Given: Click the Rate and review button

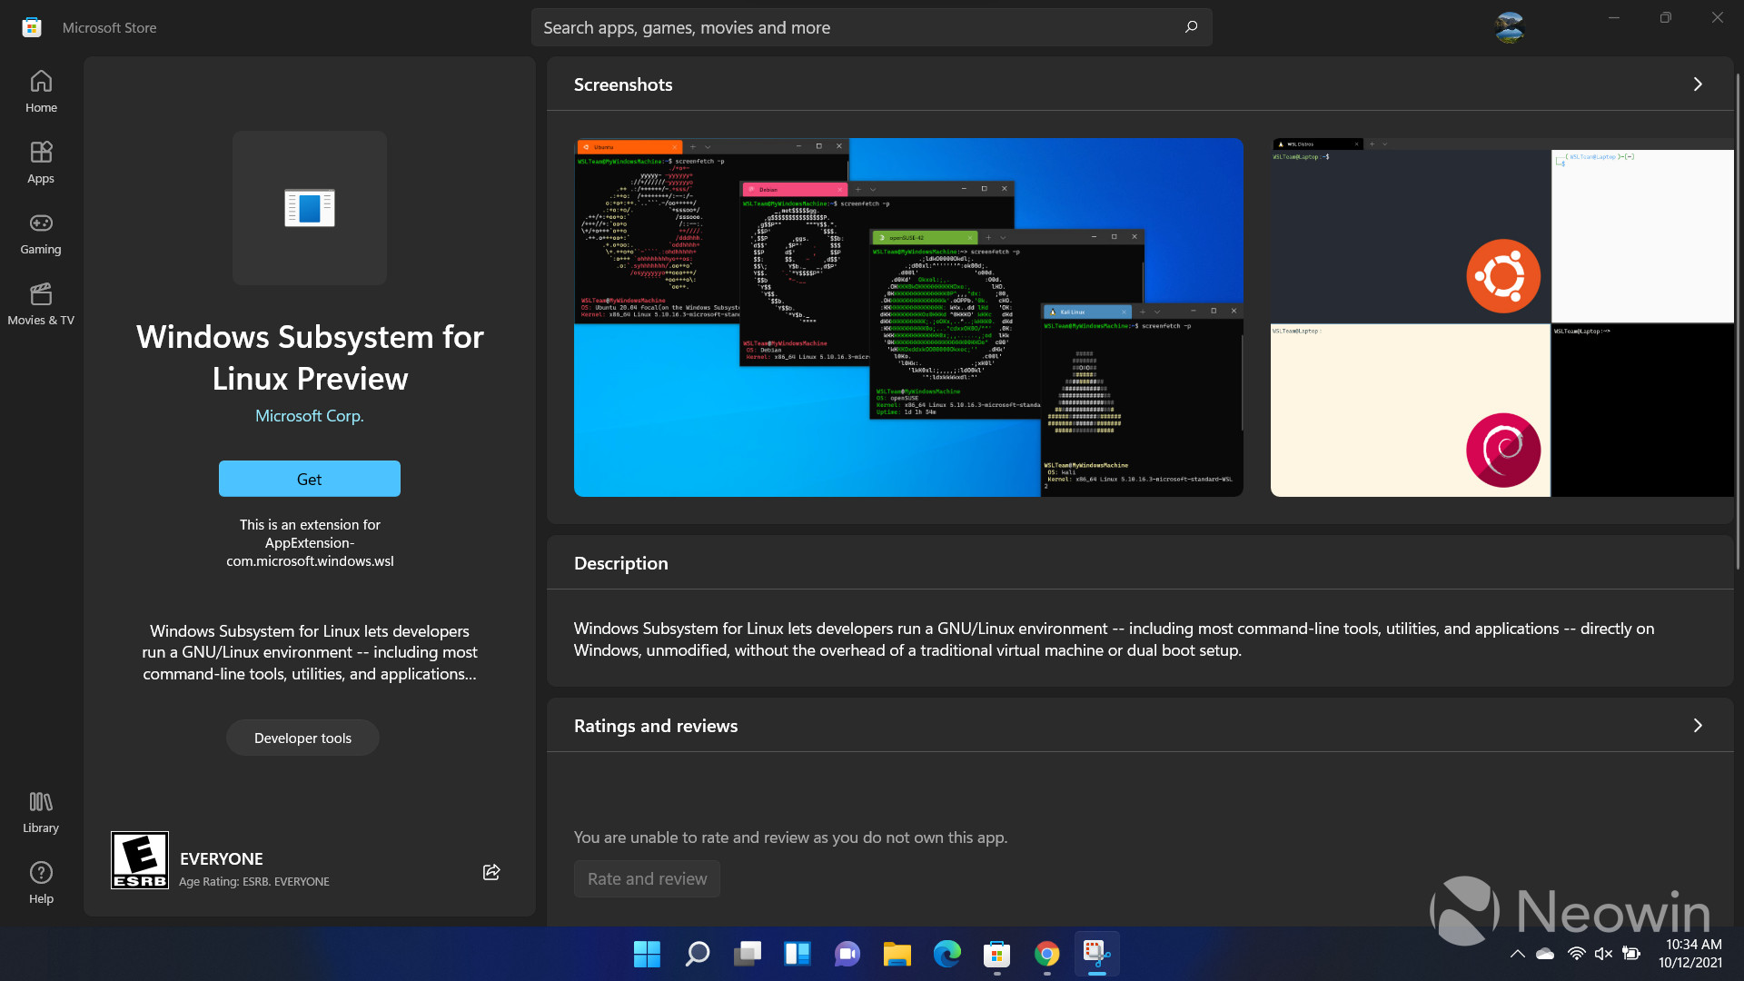Looking at the screenshot, I should pyautogui.click(x=647, y=878).
